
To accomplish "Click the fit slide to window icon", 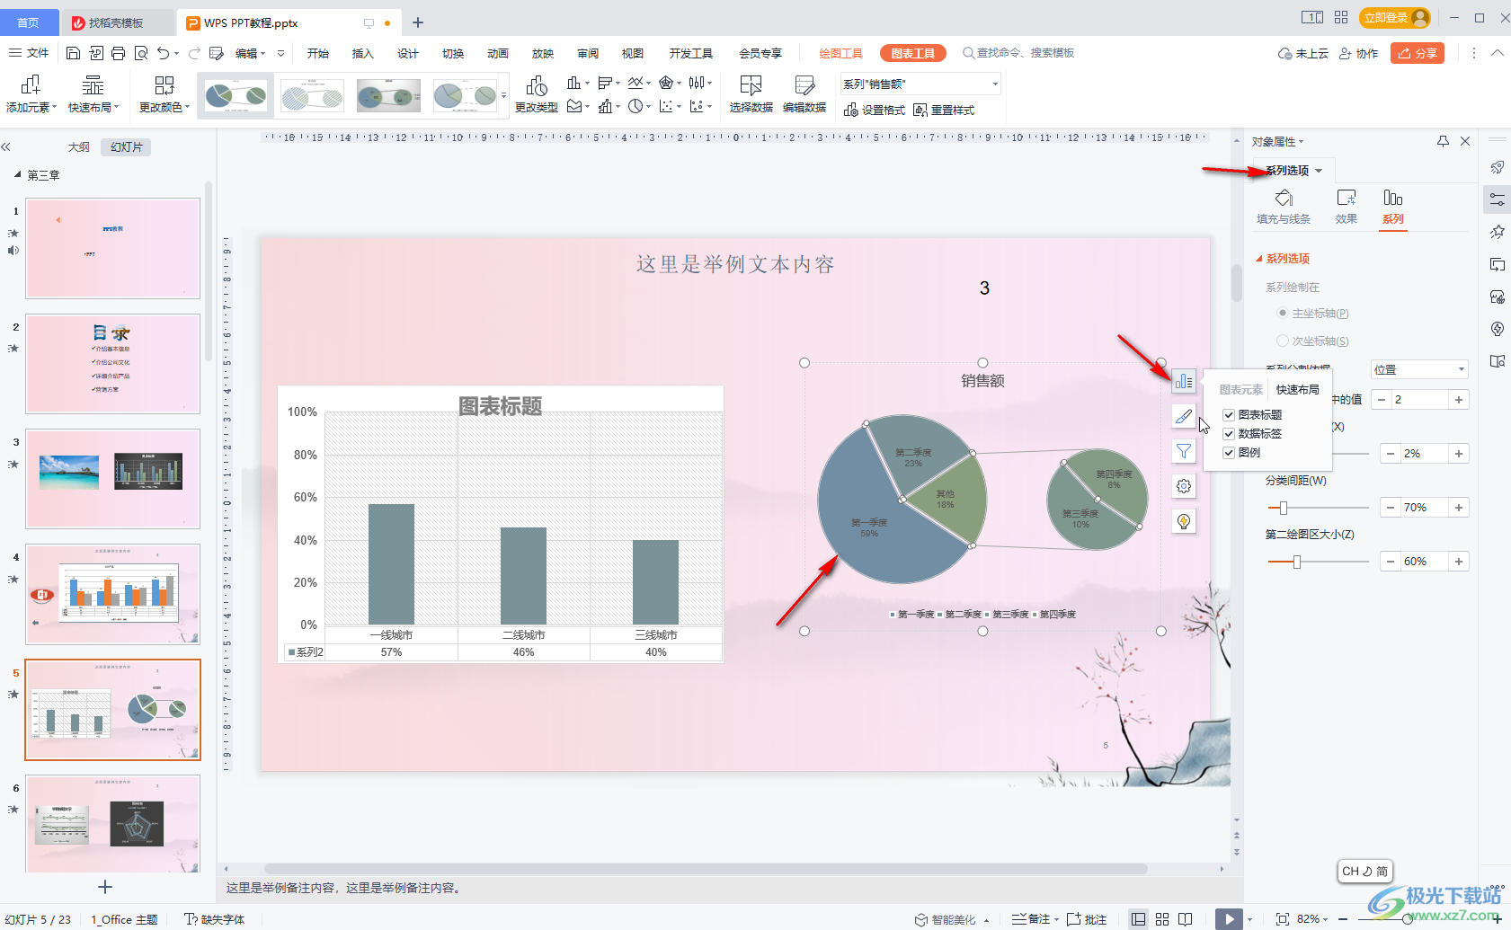I will coord(1283,919).
